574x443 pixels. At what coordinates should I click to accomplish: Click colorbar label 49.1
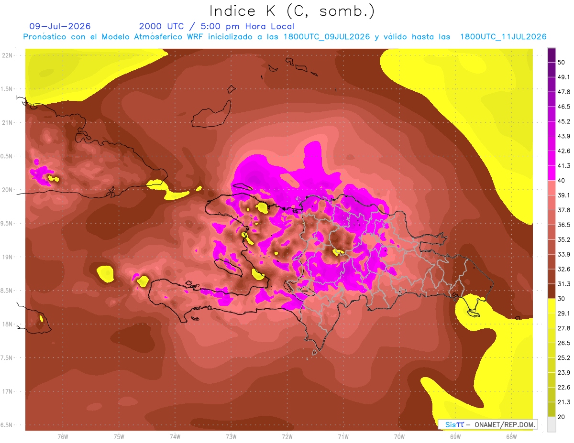pyautogui.click(x=564, y=77)
